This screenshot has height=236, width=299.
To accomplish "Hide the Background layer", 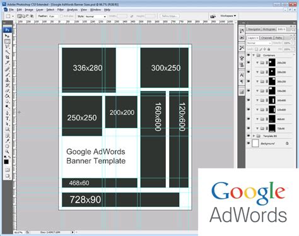I will [249, 143].
